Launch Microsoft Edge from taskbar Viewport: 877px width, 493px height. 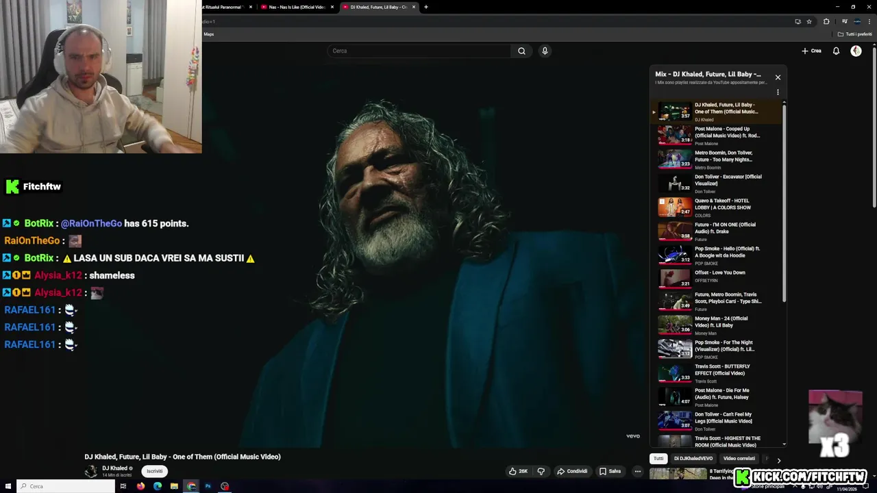[158, 486]
